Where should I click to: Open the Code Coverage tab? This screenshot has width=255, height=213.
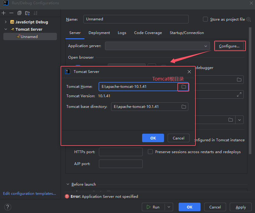coord(148,33)
